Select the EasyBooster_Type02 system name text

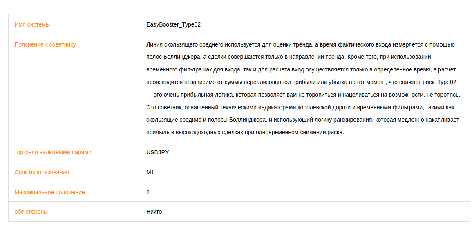173,25
